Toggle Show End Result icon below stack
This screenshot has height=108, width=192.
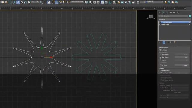(x=164, y=42)
